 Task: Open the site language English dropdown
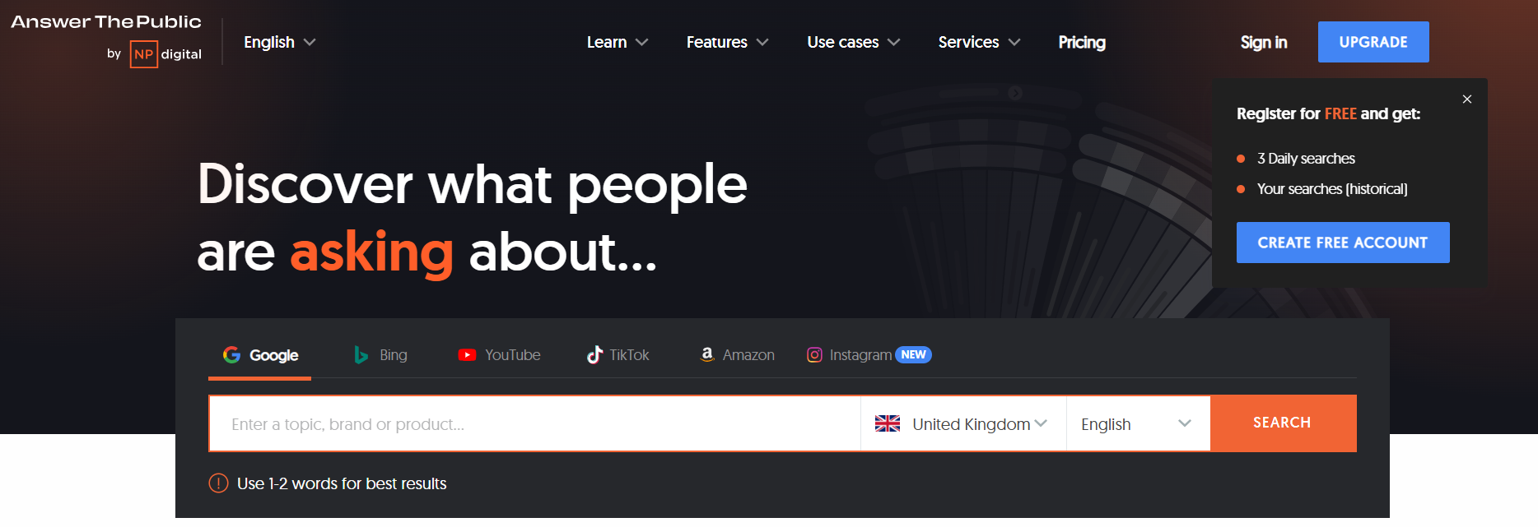[279, 42]
